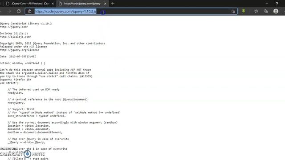View site security lock information
The height and width of the screenshot is (160, 285).
[x=30, y=11]
